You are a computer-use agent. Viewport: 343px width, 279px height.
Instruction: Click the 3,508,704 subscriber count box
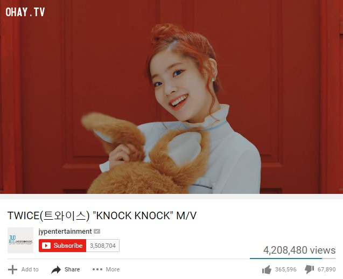tap(103, 246)
